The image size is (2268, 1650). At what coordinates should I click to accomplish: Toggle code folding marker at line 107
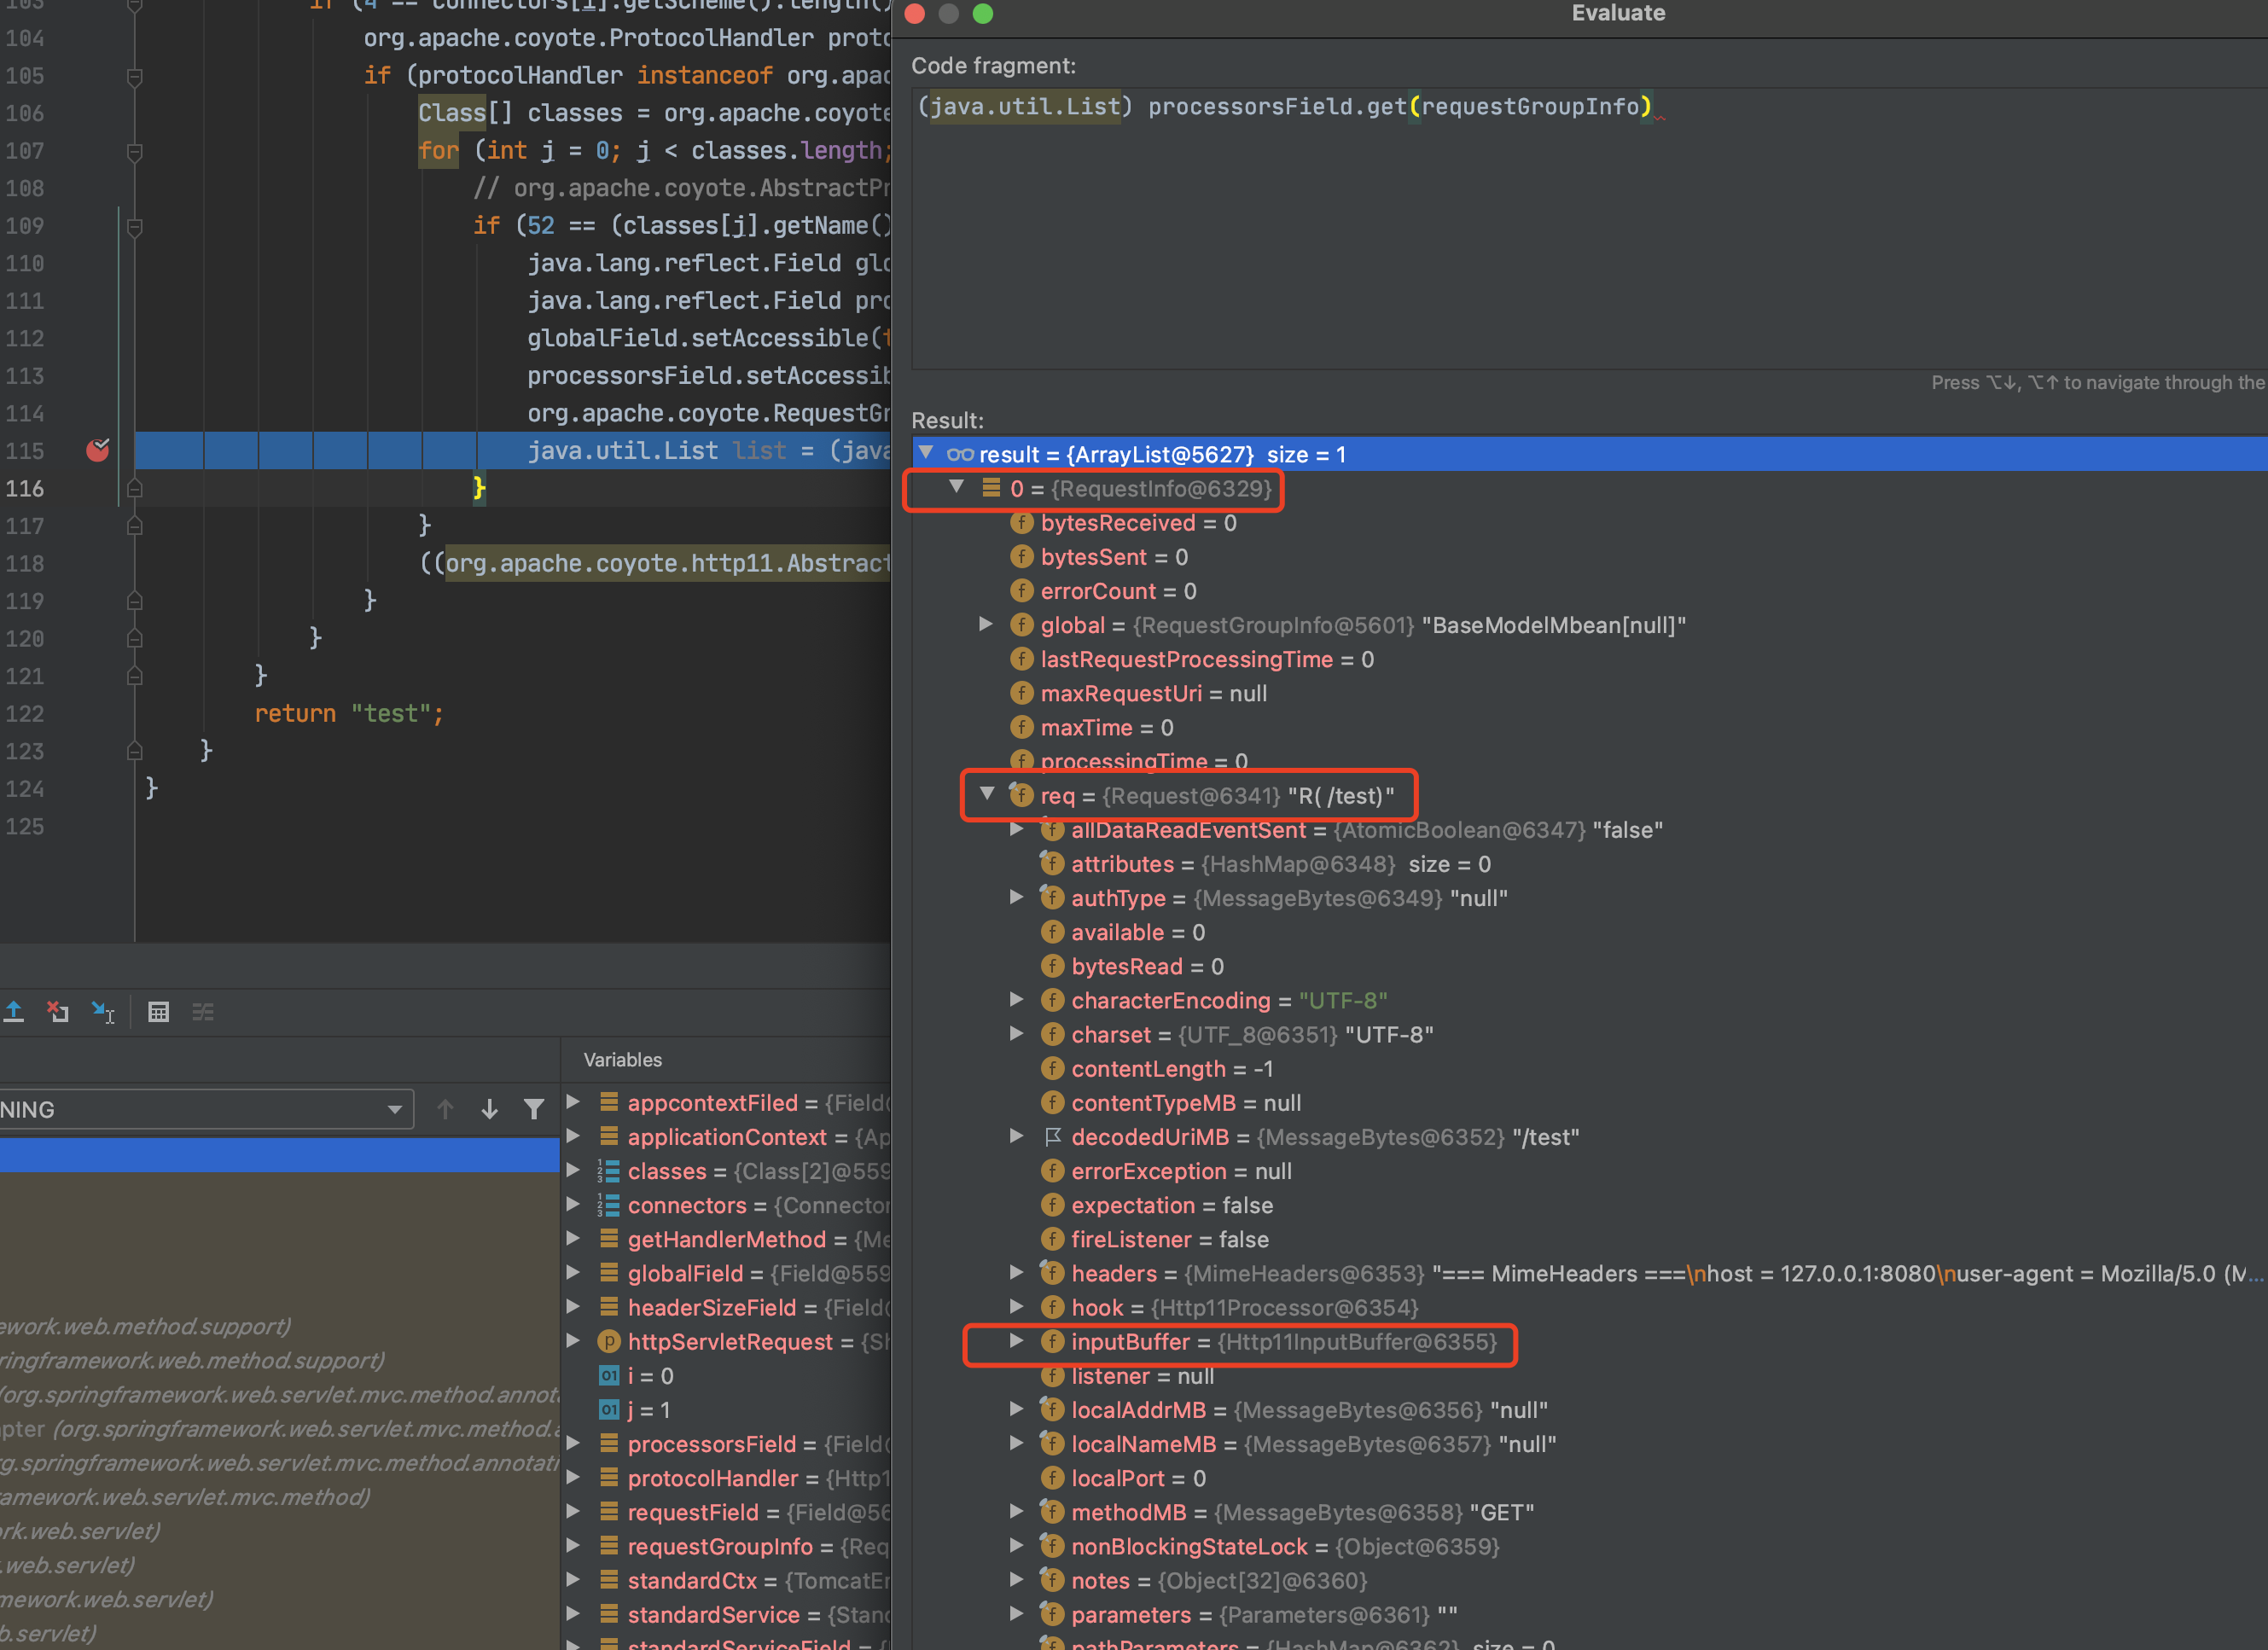tap(135, 151)
